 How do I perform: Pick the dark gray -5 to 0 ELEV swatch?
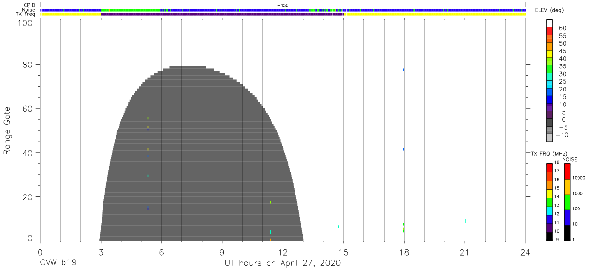point(549,123)
